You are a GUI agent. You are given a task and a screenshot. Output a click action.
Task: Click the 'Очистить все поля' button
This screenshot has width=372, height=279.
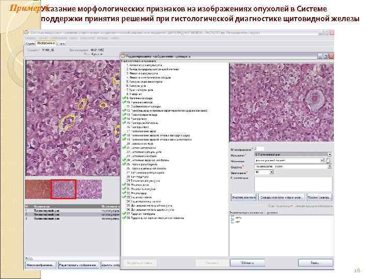(244, 197)
